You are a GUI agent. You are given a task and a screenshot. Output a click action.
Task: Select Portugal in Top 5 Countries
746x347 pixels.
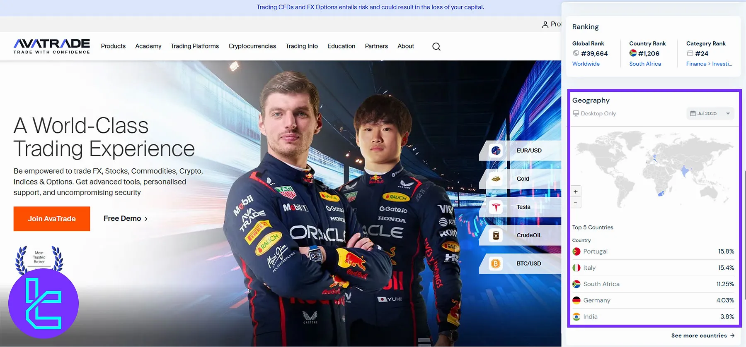pos(595,251)
